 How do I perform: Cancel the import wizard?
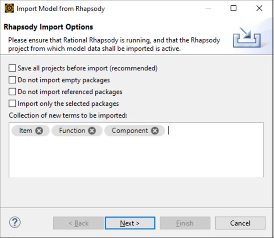coord(240,223)
